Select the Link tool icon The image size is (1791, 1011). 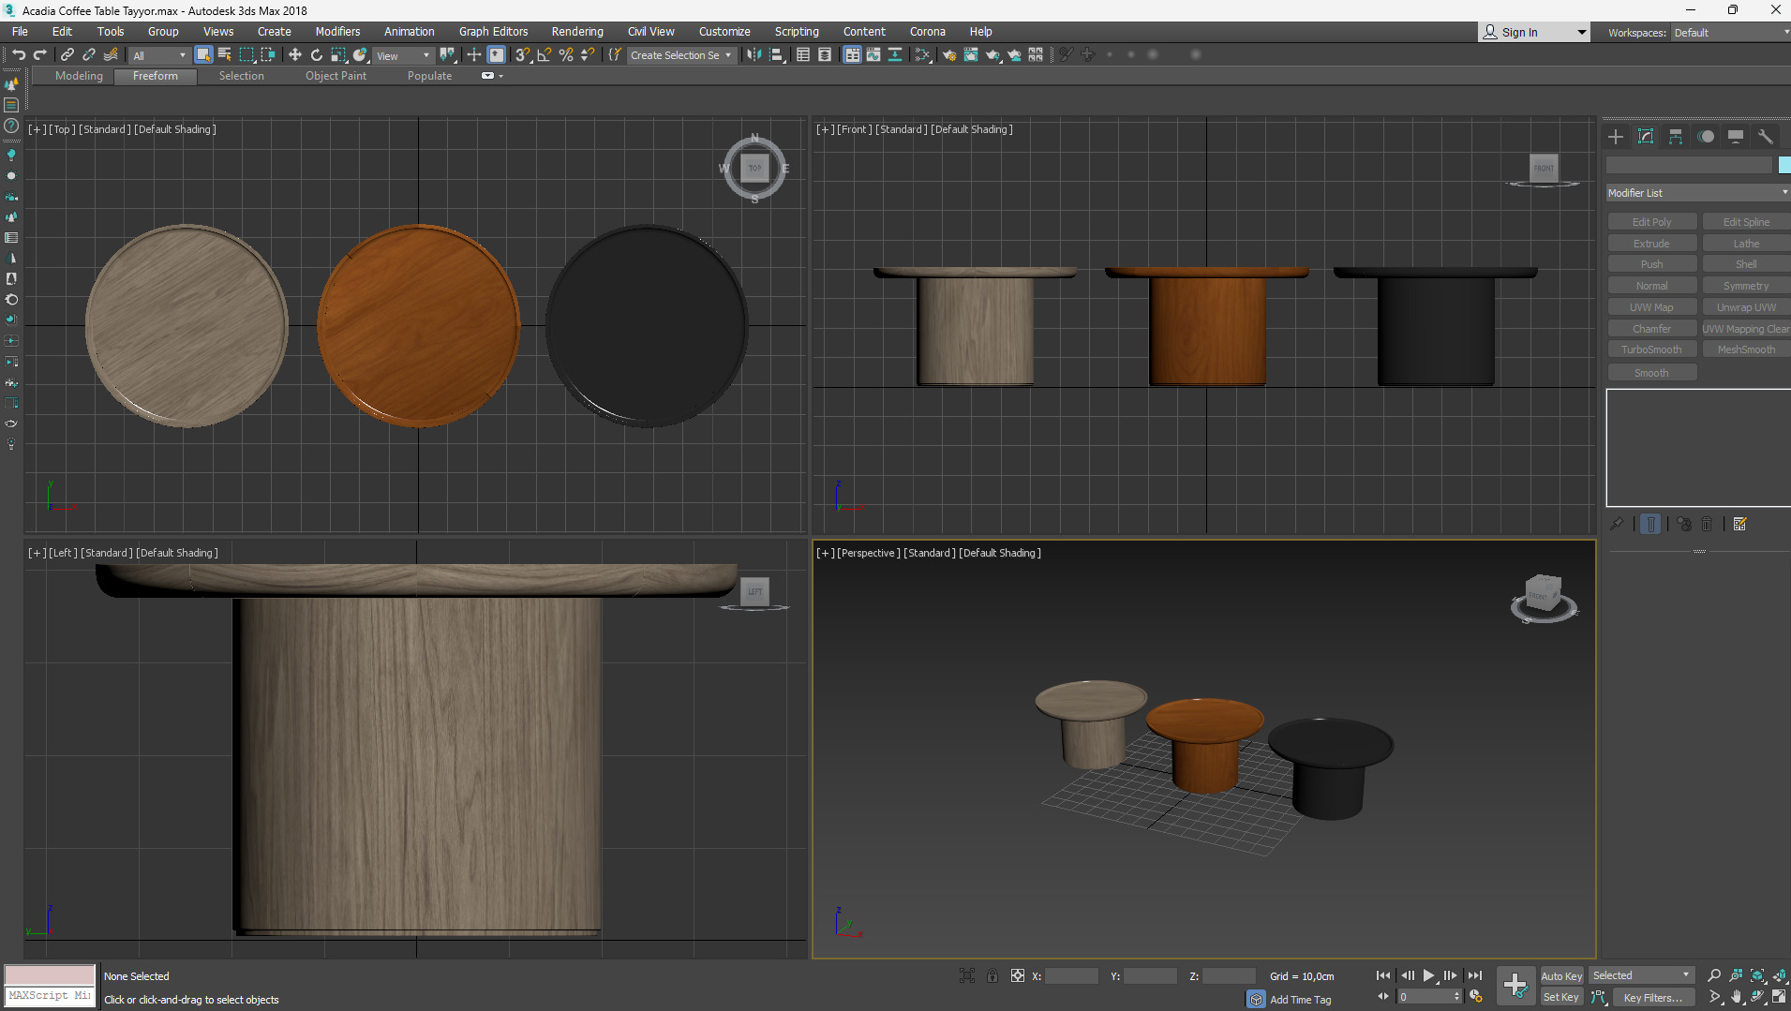point(67,55)
